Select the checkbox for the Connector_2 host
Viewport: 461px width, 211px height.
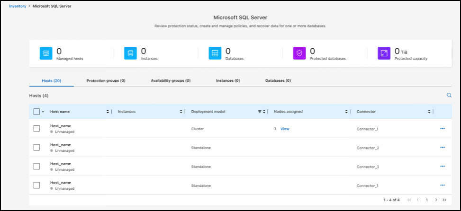[37, 148]
